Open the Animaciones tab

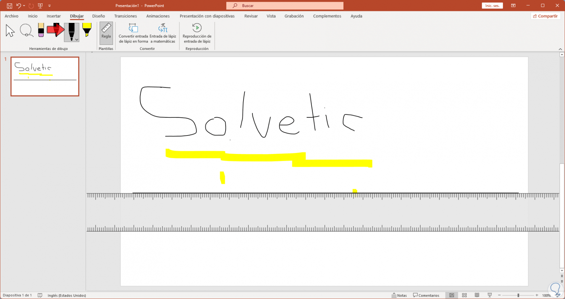point(158,16)
